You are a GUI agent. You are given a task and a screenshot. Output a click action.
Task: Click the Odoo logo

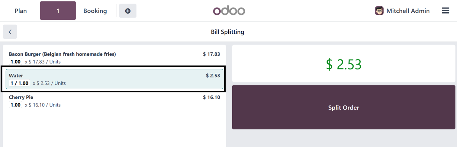229,11
